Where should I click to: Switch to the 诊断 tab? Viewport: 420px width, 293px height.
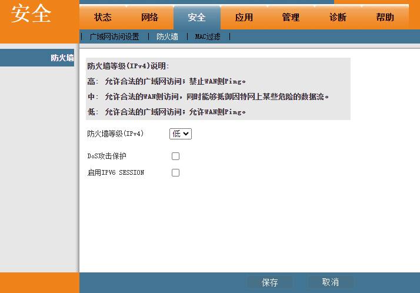(338, 18)
